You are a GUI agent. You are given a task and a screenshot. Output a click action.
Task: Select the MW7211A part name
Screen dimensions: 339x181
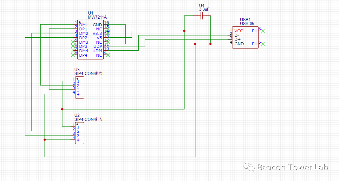click(x=97, y=17)
